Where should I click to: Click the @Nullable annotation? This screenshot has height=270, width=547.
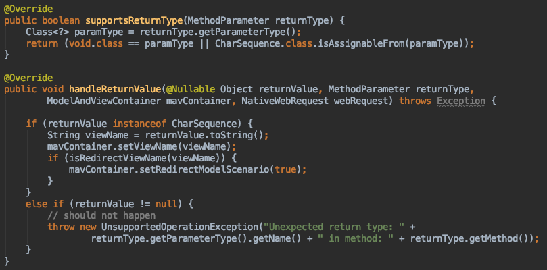click(191, 89)
